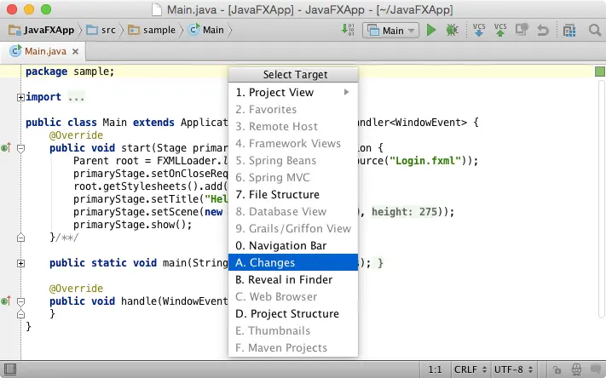The width and height of the screenshot is (606, 378).
Task: Collapse the handle method fold marker
Action: point(20,301)
